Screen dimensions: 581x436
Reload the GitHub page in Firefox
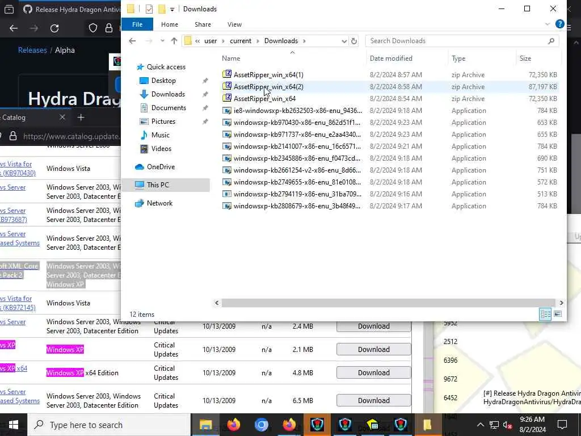pos(54,28)
